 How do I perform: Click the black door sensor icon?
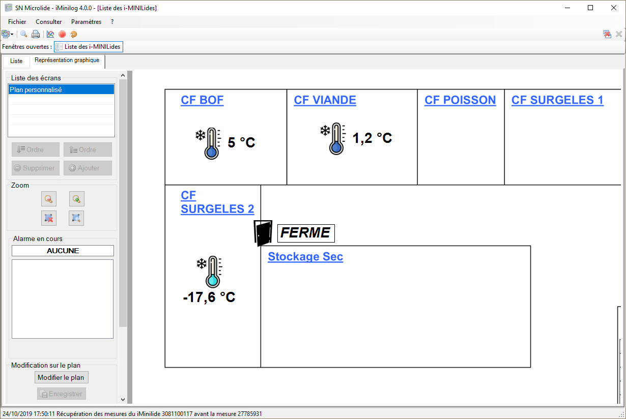tap(263, 233)
